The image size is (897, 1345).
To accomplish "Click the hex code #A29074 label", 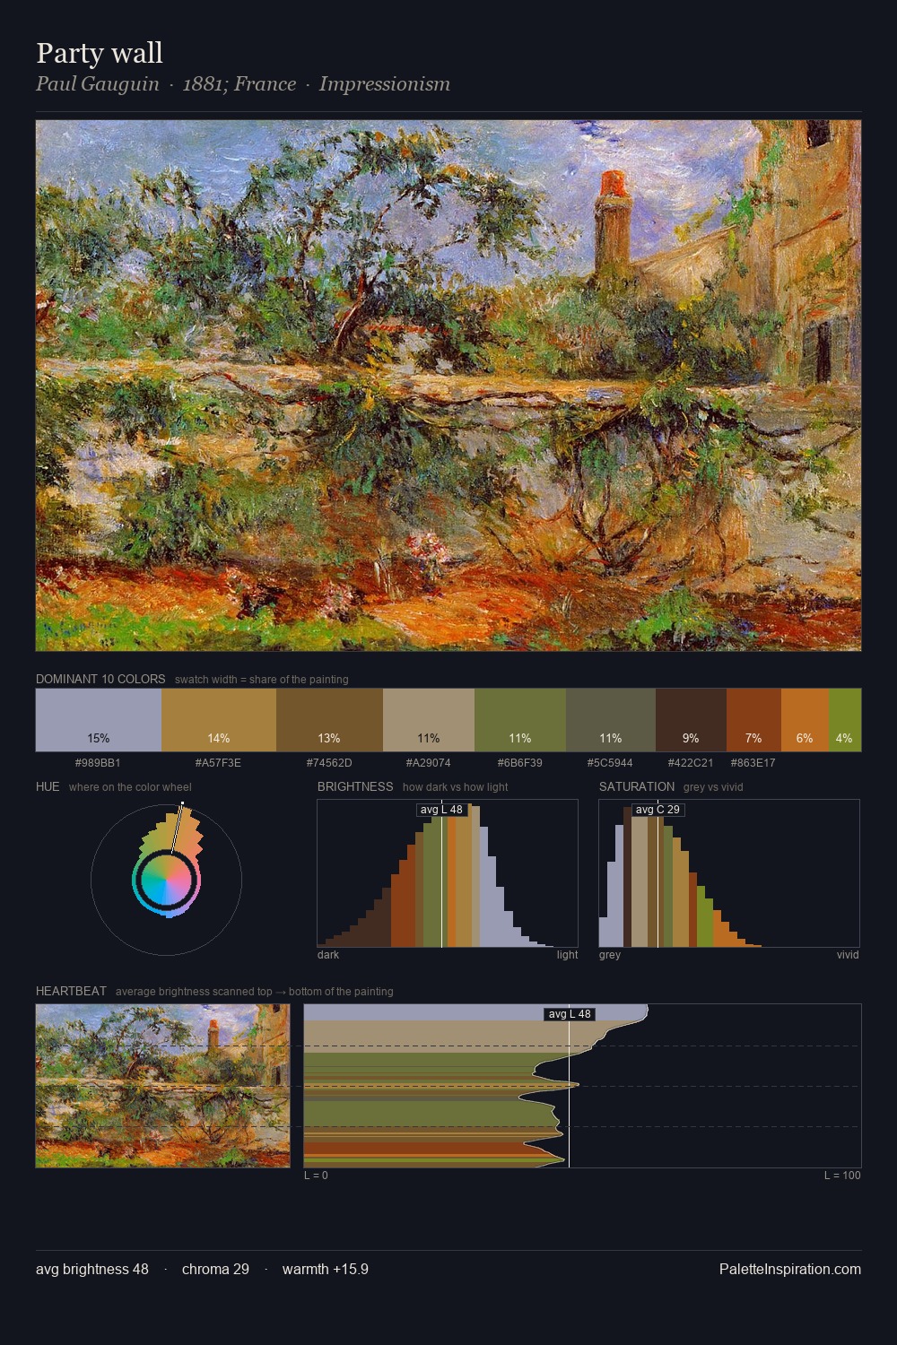I will pyautogui.click(x=429, y=763).
